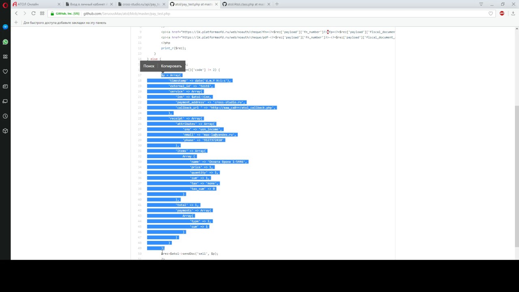Screen dimensions: 519x292
Task: Reload the current page
Action: pyautogui.click(x=33, y=13)
